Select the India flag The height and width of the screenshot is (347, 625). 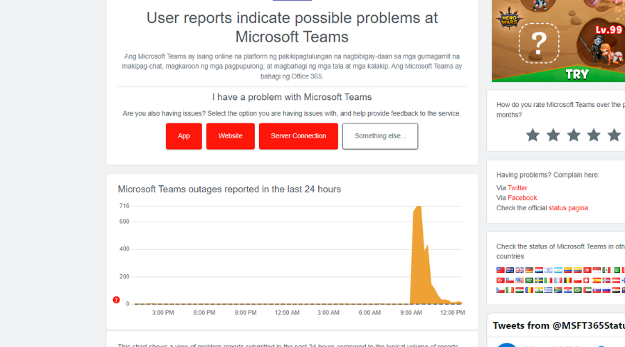click(x=539, y=290)
